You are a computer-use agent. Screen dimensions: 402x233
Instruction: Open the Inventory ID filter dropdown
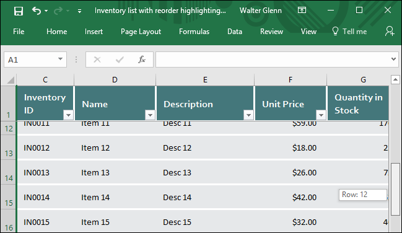(68, 115)
